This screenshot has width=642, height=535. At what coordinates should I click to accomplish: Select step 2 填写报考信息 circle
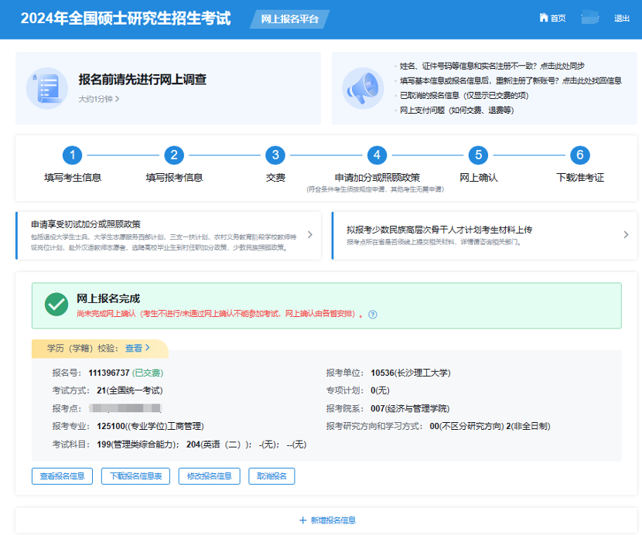(x=174, y=155)
